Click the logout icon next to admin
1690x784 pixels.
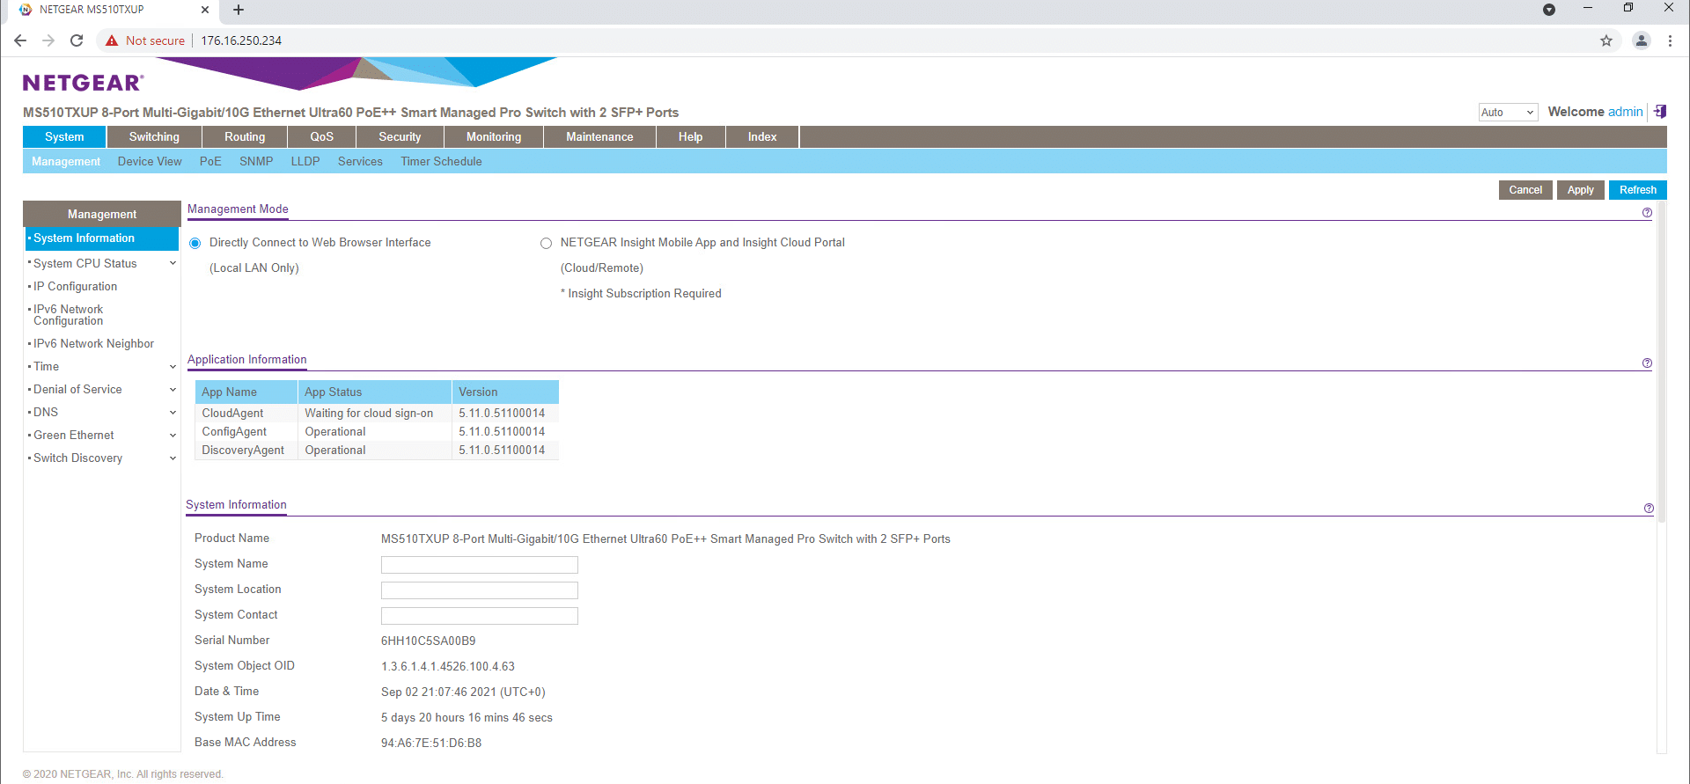coord(1660,112)
